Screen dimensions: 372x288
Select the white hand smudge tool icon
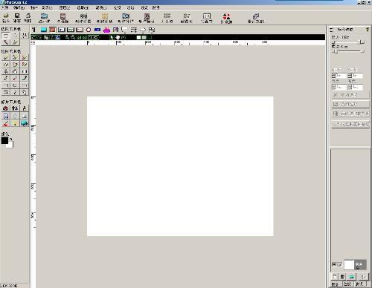click(x=15, y=71)
